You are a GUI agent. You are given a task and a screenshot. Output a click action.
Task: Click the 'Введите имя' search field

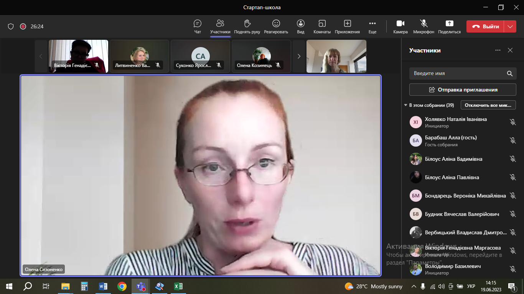(x=458, y=73)
